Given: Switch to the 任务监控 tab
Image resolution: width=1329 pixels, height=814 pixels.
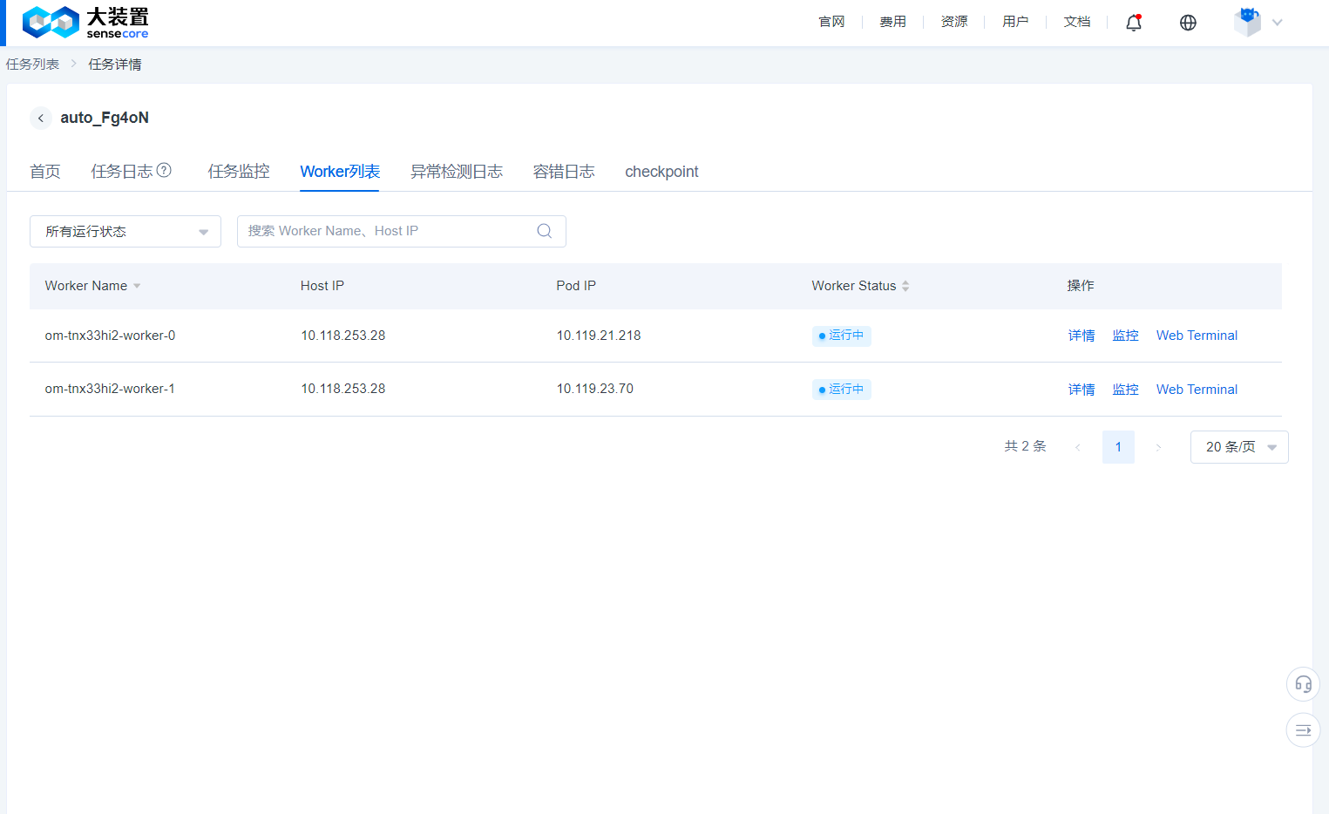Looking at the screenshot, I should [x=239, y=172].
